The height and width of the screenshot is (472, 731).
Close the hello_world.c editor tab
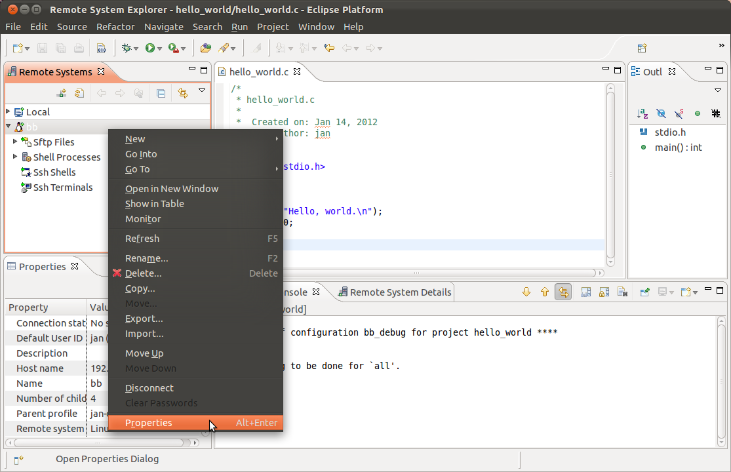(297, 71)
